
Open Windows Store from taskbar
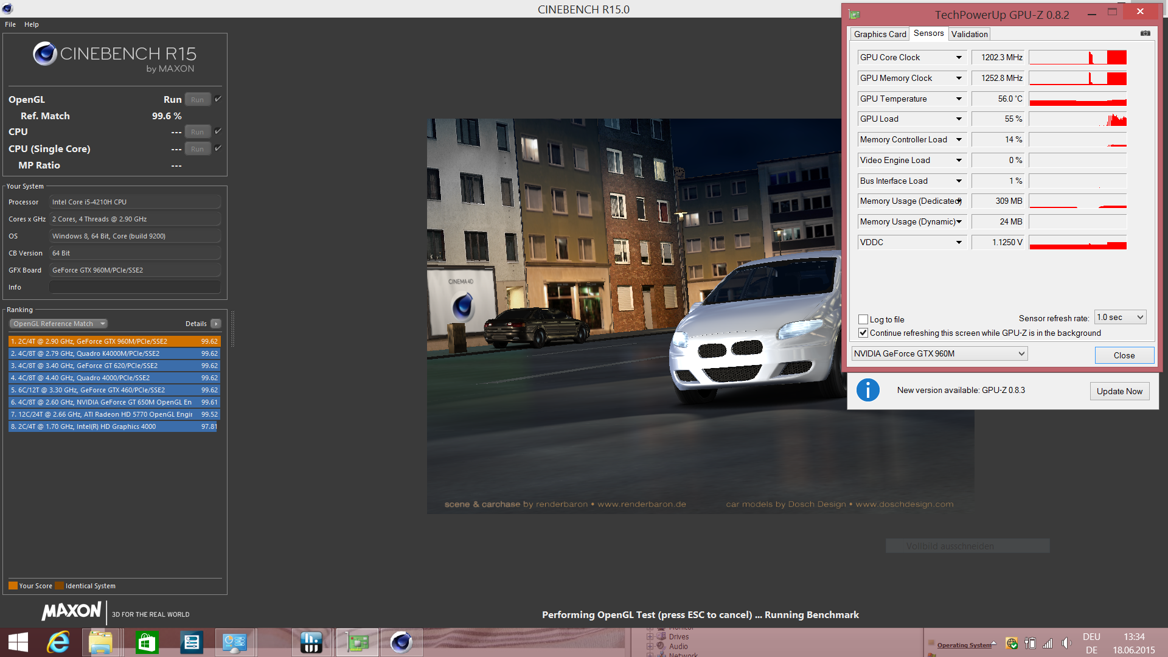(x=147, y=642)
